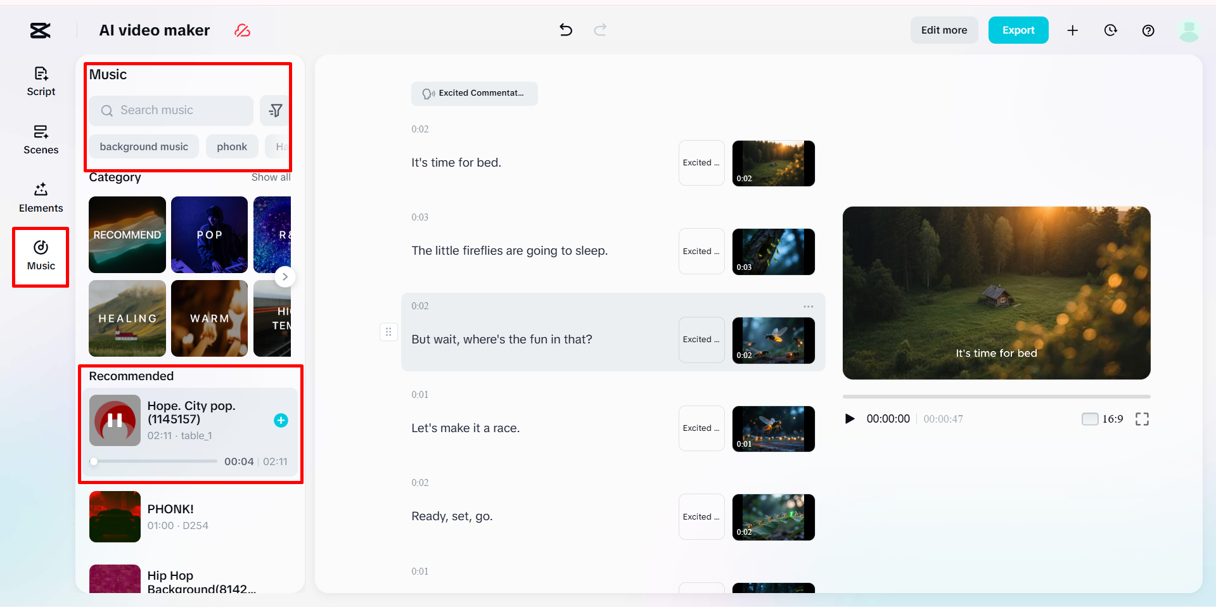Open the Excited Commentator voice selector
The width and height of the screenshot is (1216, 607).
(475, 93)
